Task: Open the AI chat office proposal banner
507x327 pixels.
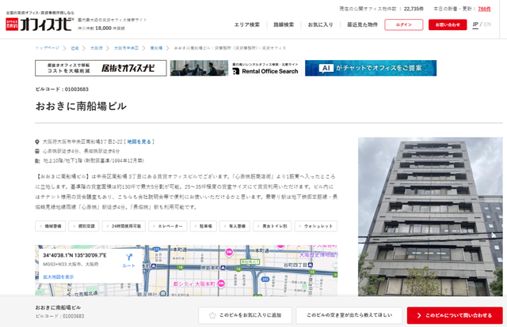Action: point(370,68)
